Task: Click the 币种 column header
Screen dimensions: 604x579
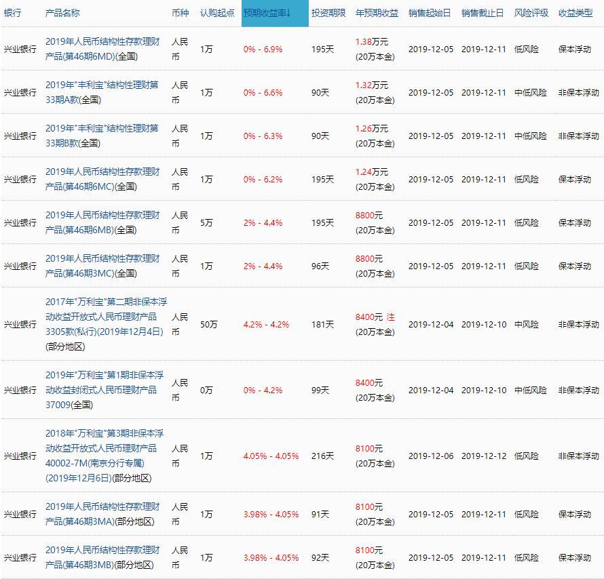Action: 181,13
